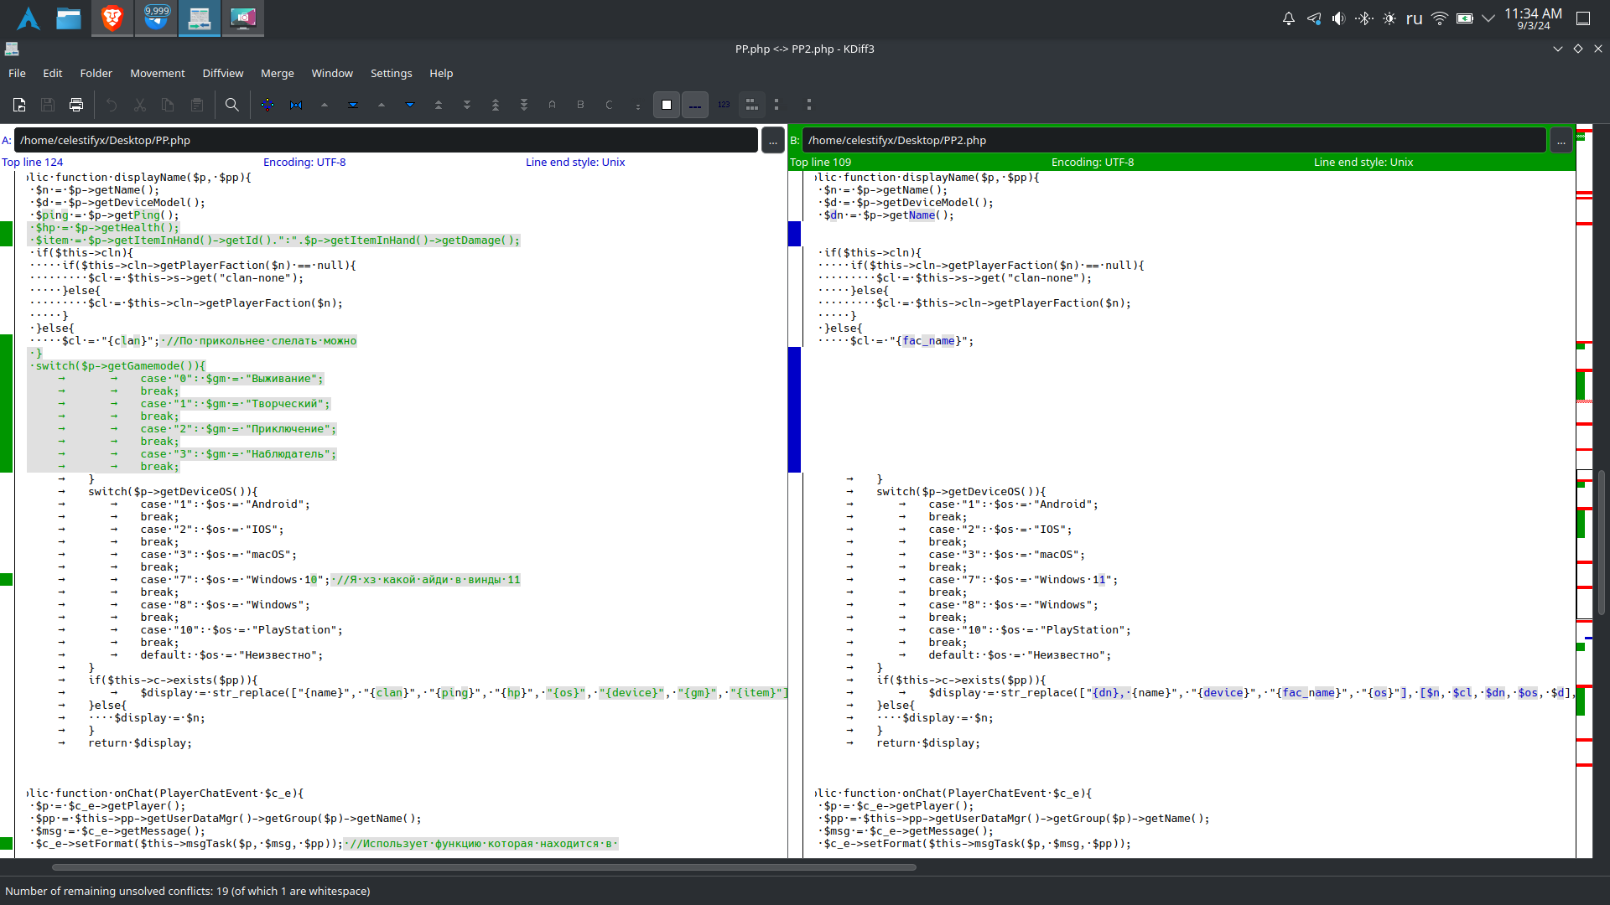Click the PP2.php file path field
1610x905 pixels.
pyautogui.click(x=1173, y=141)
